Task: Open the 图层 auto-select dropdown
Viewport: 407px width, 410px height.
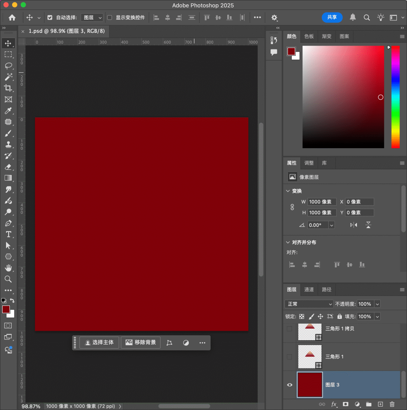Action: 92,18
